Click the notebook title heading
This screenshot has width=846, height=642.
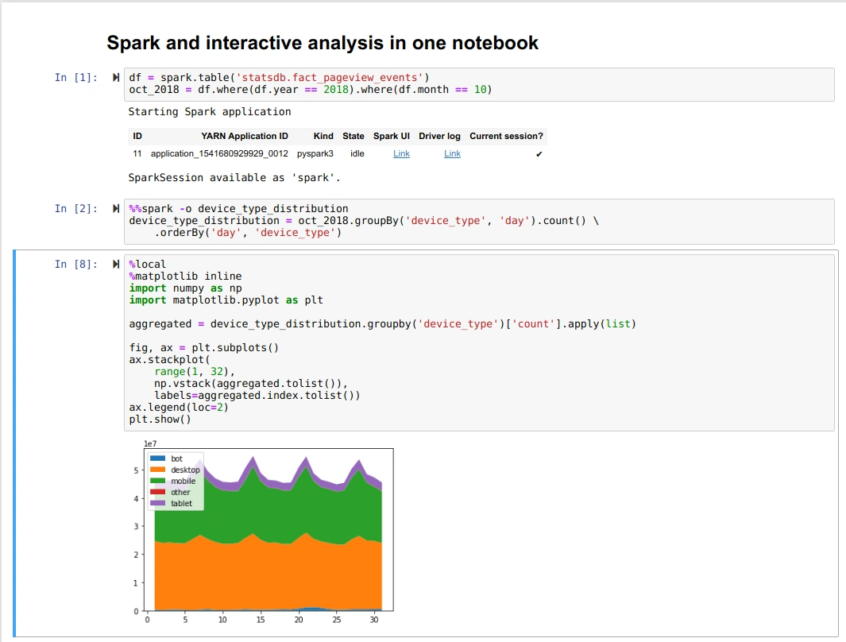(322, 43)
